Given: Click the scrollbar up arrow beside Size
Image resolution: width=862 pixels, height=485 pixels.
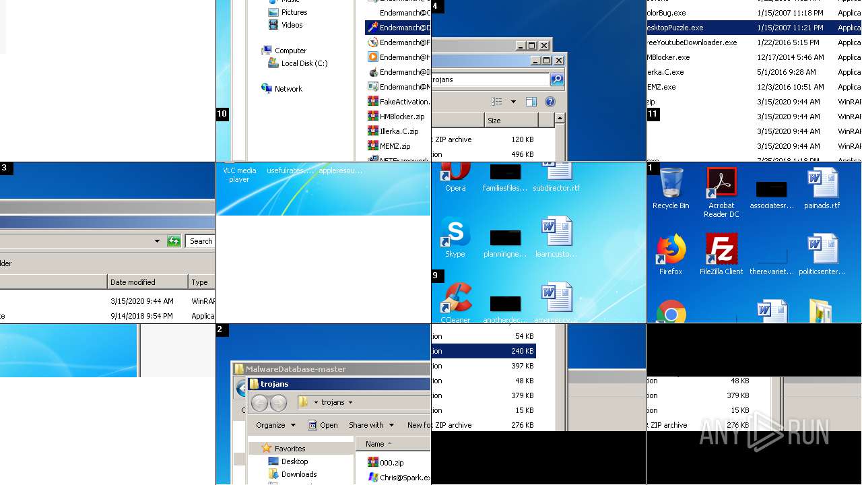Looking at the screenshot, I should (560, 119).
